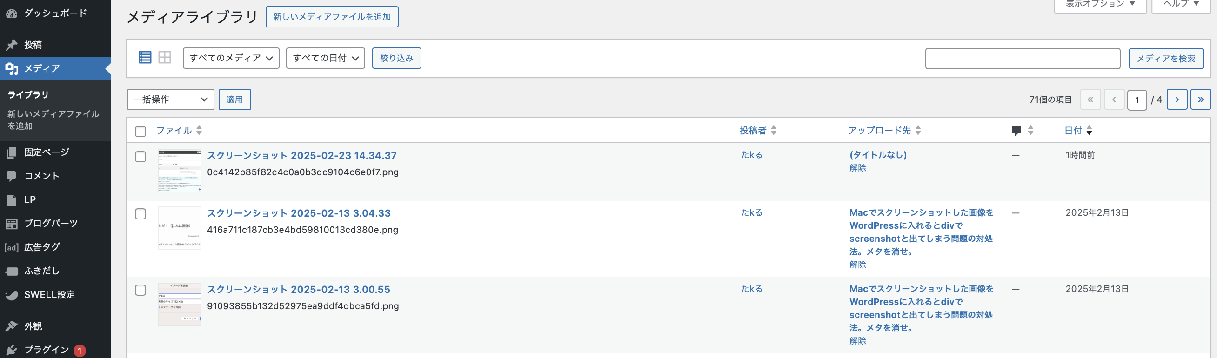Screen dimensions: 1217x358
Task: Go to next page arrow
Action: [x=1177, y=99]
